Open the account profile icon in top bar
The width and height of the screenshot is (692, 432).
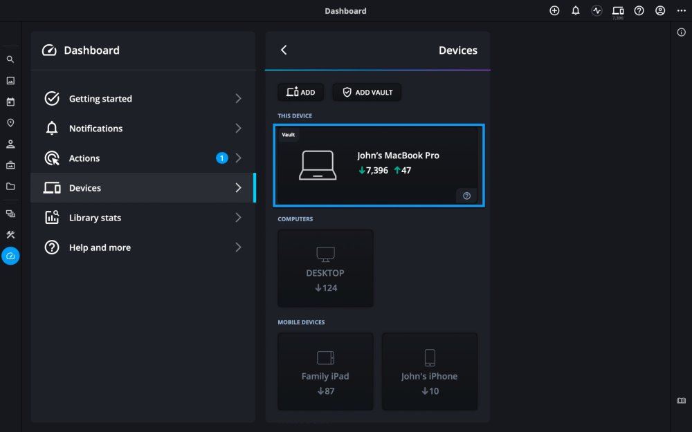(660, 11)
